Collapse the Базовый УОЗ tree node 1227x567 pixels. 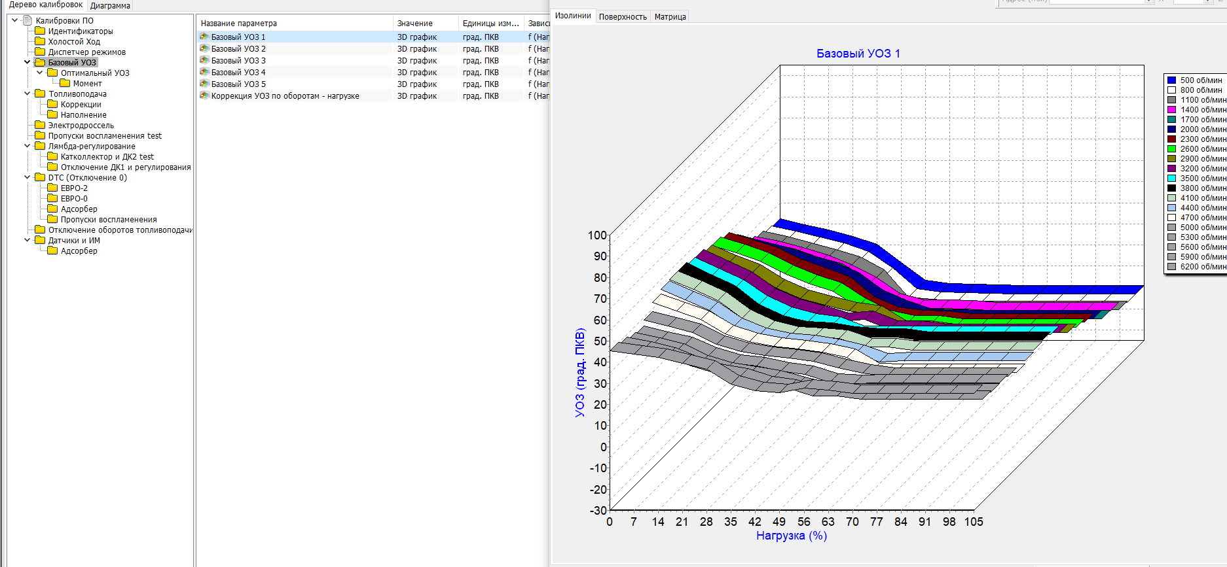27,62
